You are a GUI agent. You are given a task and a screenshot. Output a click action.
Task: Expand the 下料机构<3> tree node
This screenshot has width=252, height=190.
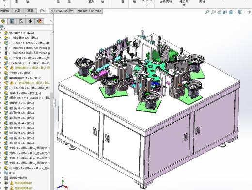click(1, 88)
